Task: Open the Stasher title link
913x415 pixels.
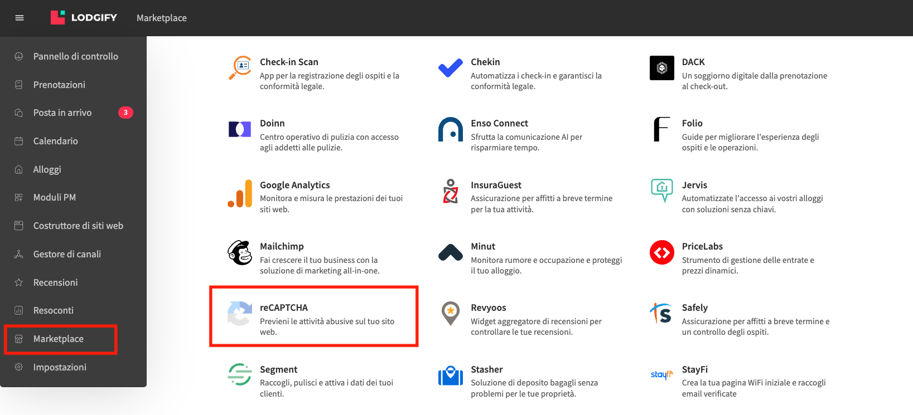Action: pyautogui.click(x=487, y=369)
